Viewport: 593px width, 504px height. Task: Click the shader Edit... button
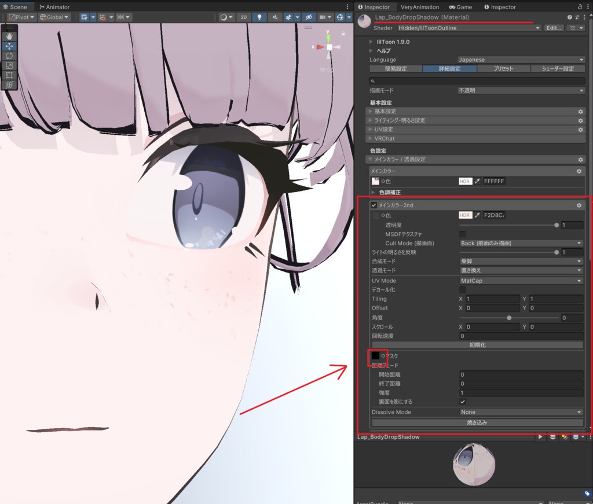554,28
